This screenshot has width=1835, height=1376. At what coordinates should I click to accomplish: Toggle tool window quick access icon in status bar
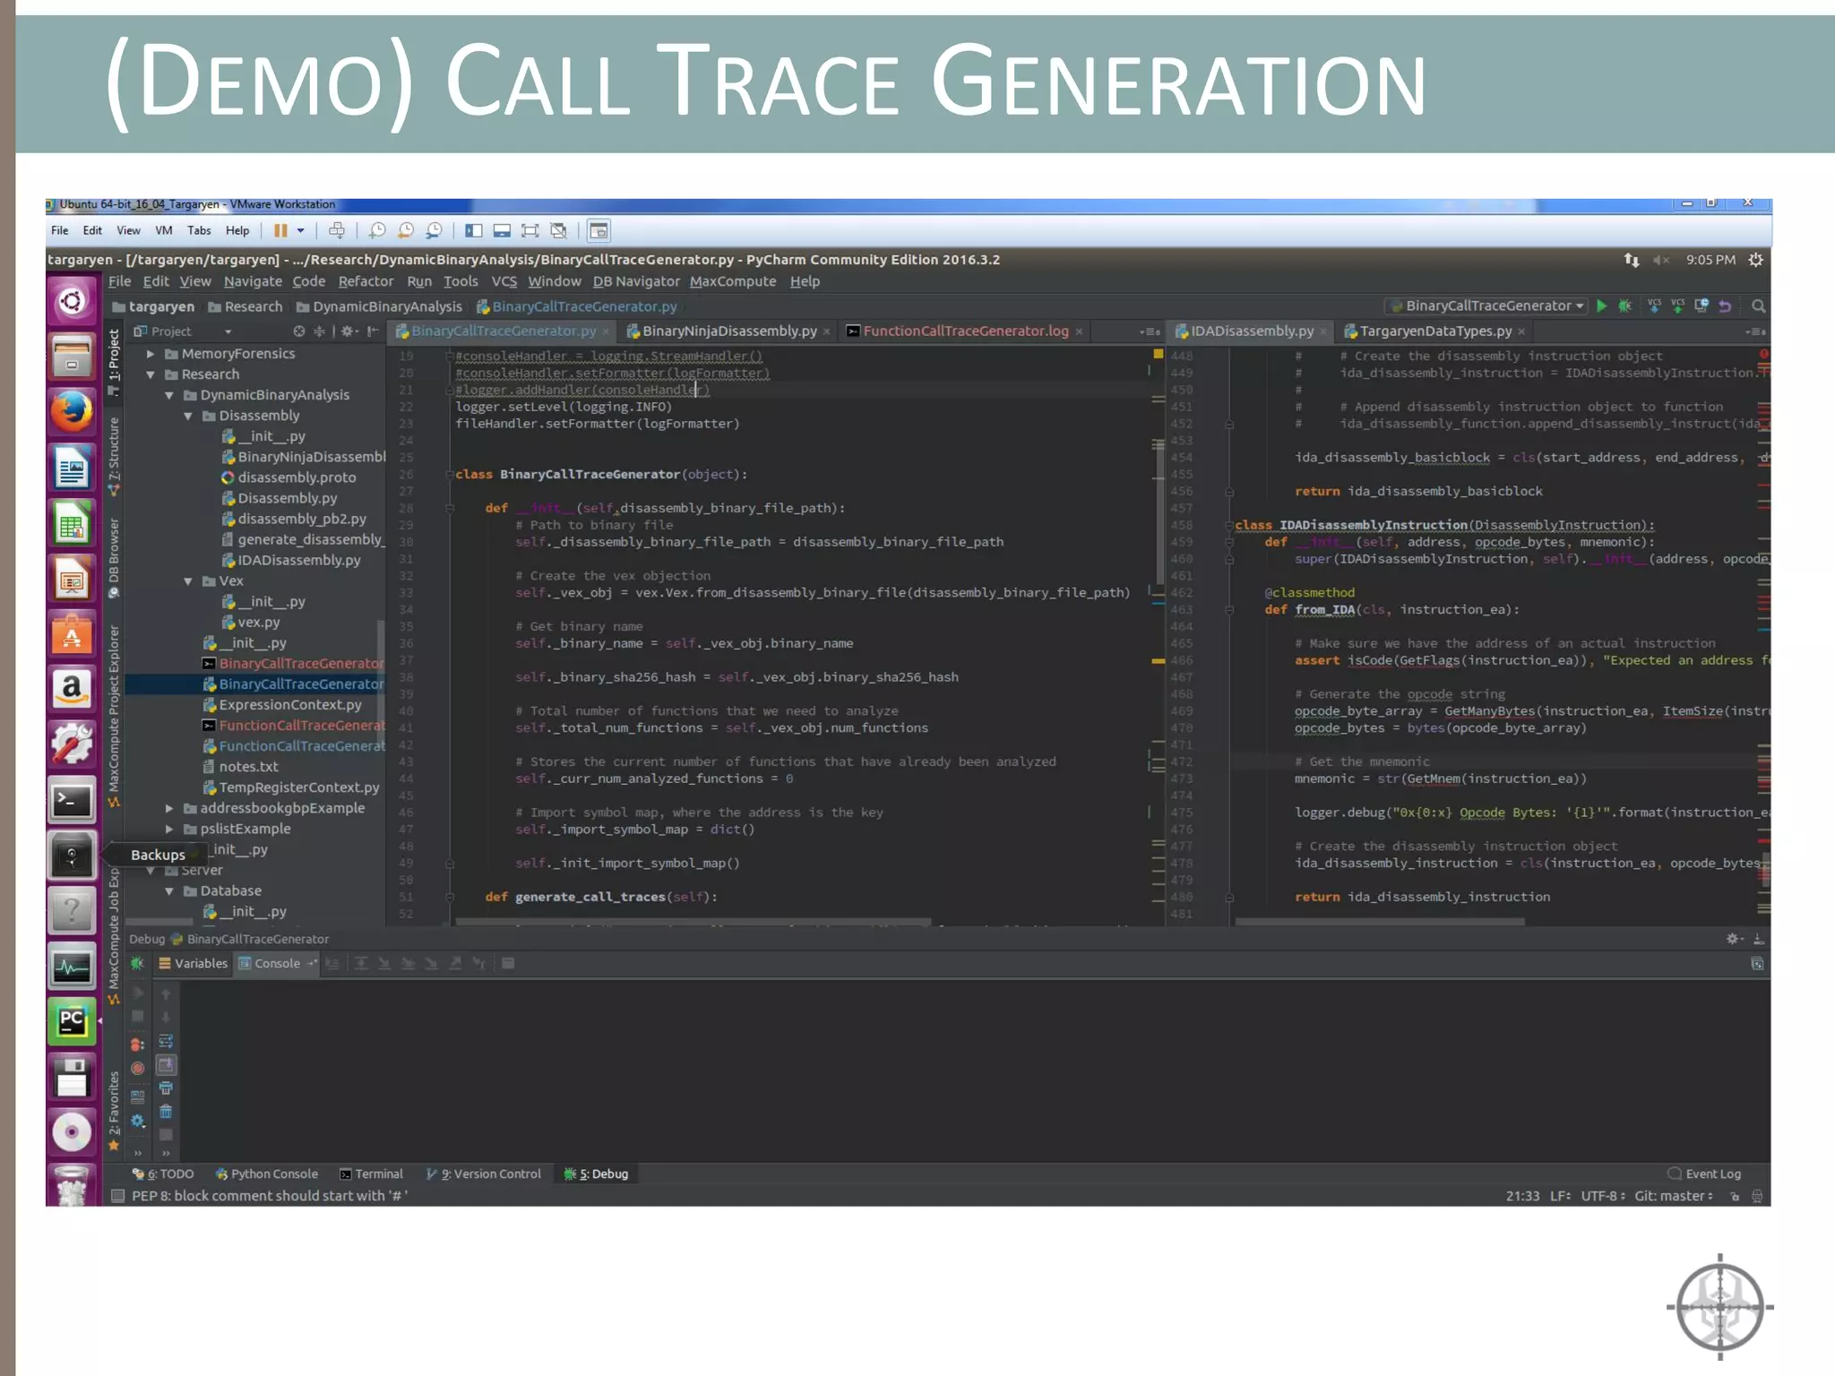coord(117,1197)
